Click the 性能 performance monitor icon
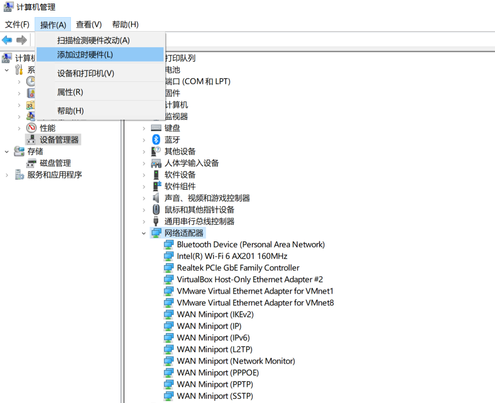495x403 pixels. click(31, 128)
